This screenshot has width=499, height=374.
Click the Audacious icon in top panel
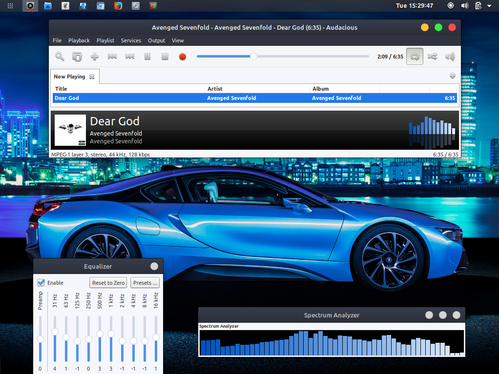coord(30,6)
